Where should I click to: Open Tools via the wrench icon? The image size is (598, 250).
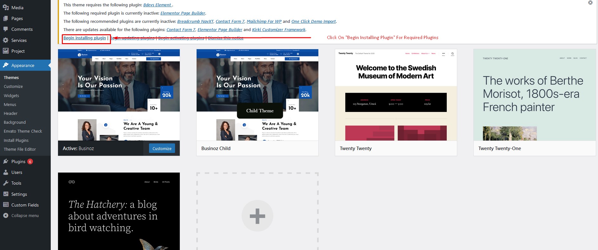[6, 183]
